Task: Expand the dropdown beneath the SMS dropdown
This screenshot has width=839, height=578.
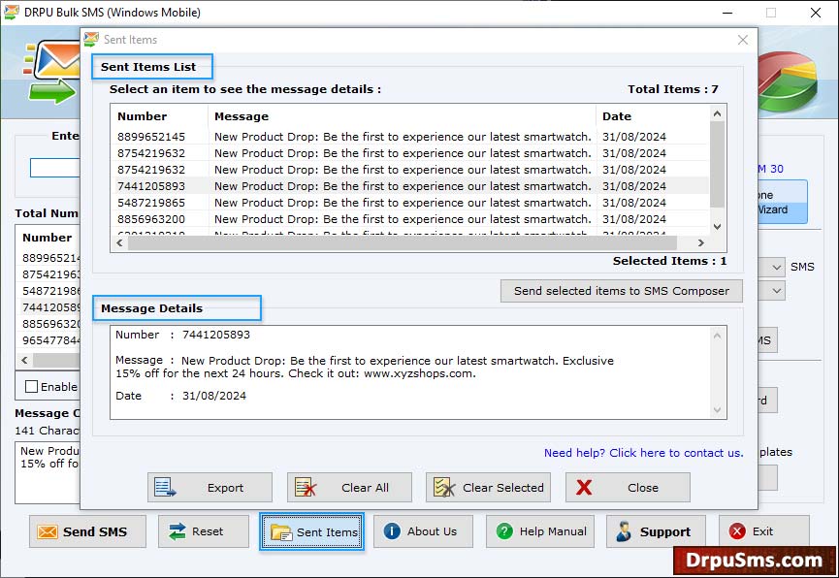Action: pos(776,291)
